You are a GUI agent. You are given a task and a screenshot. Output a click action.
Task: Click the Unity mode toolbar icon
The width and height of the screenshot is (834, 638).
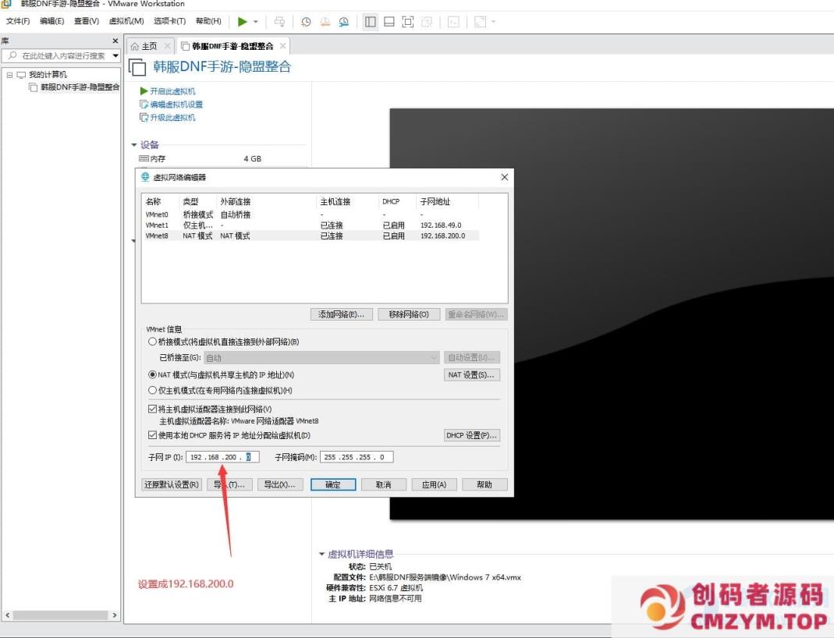point(426,22)
